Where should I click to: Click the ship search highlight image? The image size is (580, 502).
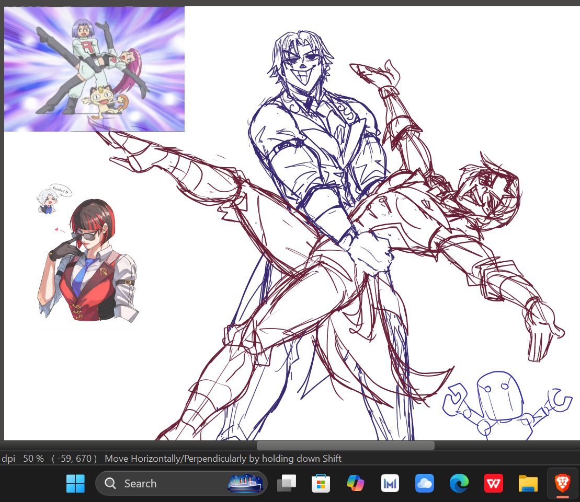[x=245, y=483]
